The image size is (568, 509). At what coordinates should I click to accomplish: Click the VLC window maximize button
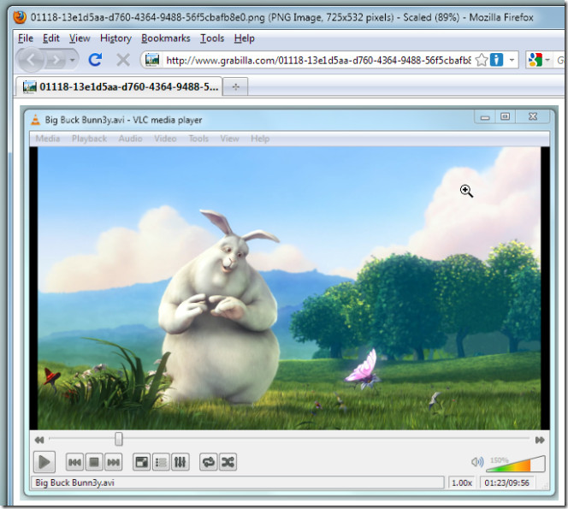pyautogui.click(x=505, y=116)
